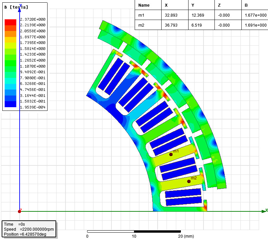Click the B value 1.677e+000 for m1
Screen dimensions: 268x239
coord(256,15)
